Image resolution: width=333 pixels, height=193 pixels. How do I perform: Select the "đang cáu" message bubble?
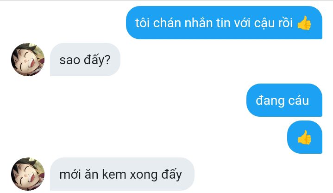click(284, 100)
